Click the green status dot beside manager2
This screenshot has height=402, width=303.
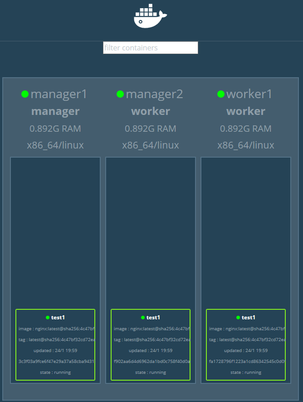point(120,94)
